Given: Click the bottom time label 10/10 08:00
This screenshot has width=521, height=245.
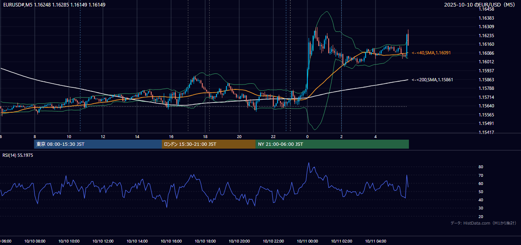Looking at the screenshot, I should 35,241.
